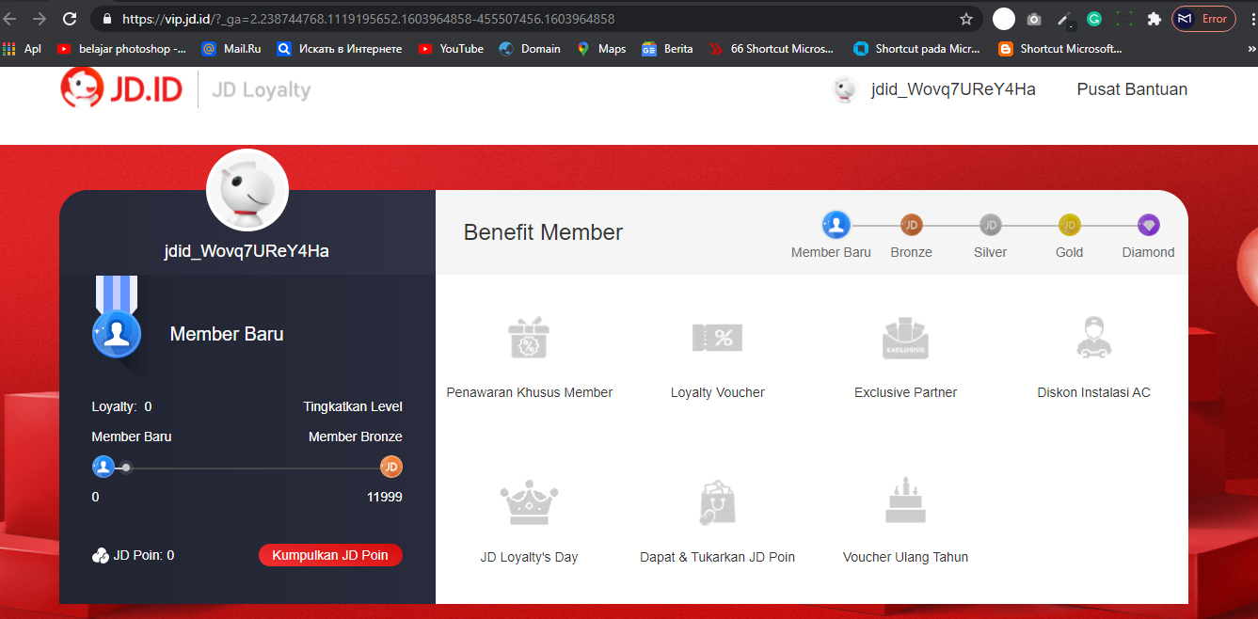This screenshot has width=1258, height=619.
Task: Open the Domain bookmark
Action: 530,49
